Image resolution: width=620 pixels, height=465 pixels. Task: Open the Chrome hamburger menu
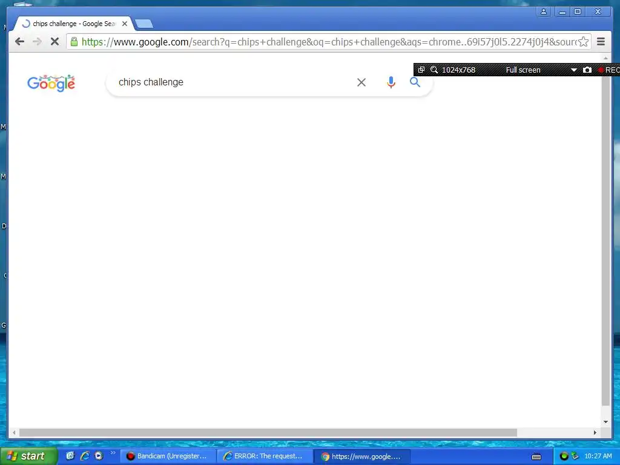601,42
